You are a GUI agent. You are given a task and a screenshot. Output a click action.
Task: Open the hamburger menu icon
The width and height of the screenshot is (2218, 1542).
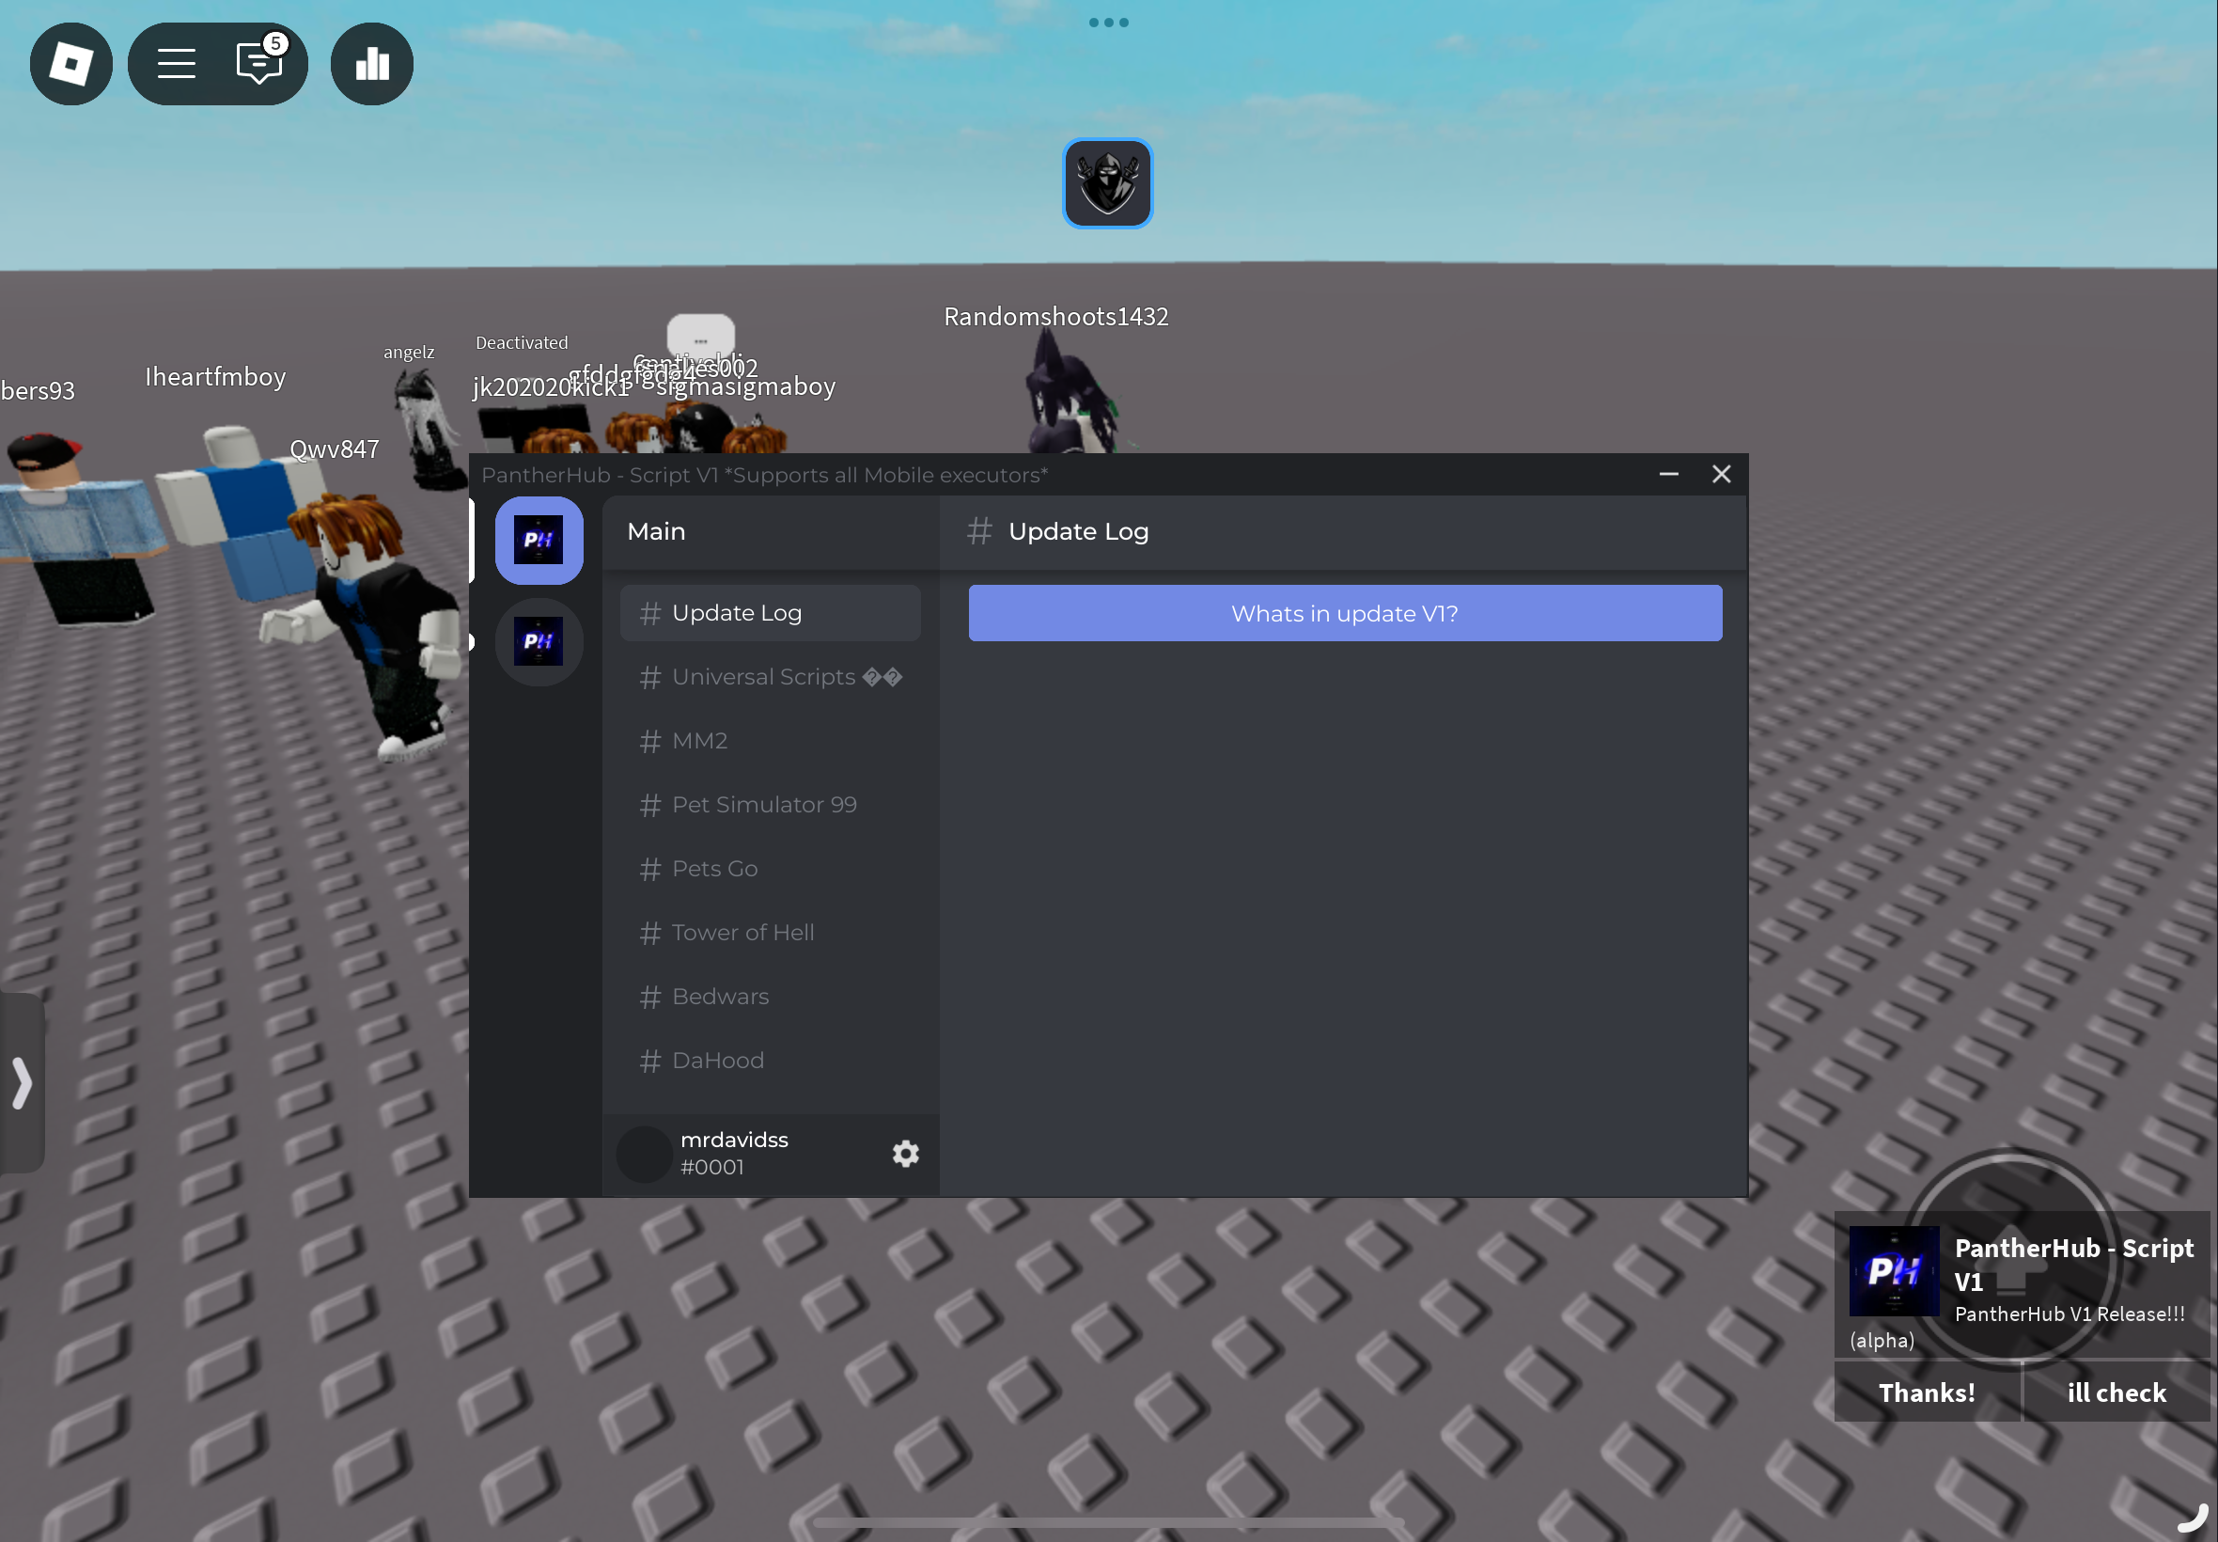[177, 64]
